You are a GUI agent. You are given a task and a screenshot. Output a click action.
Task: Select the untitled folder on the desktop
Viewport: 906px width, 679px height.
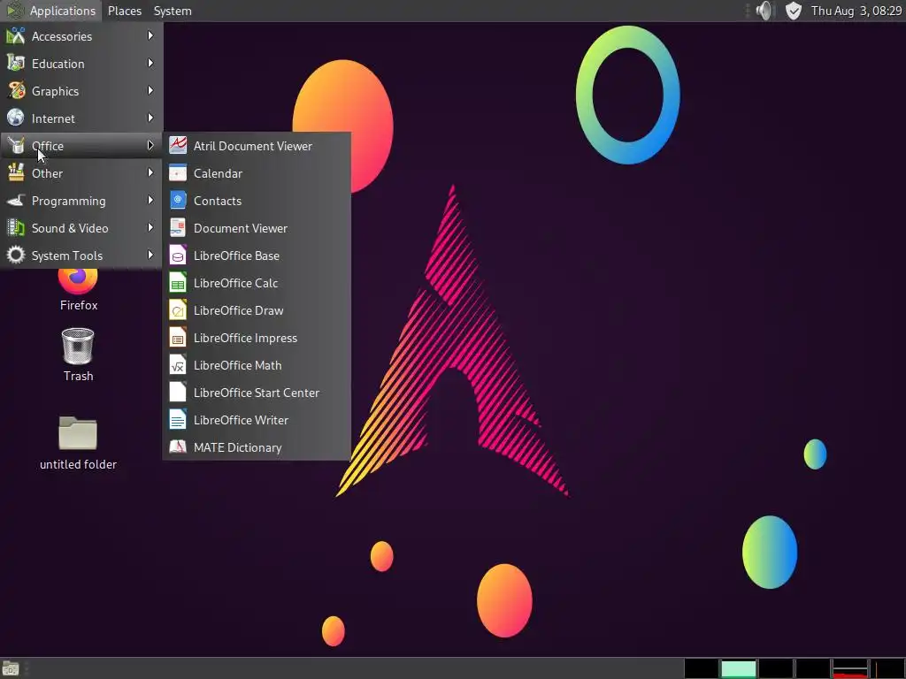78,443
